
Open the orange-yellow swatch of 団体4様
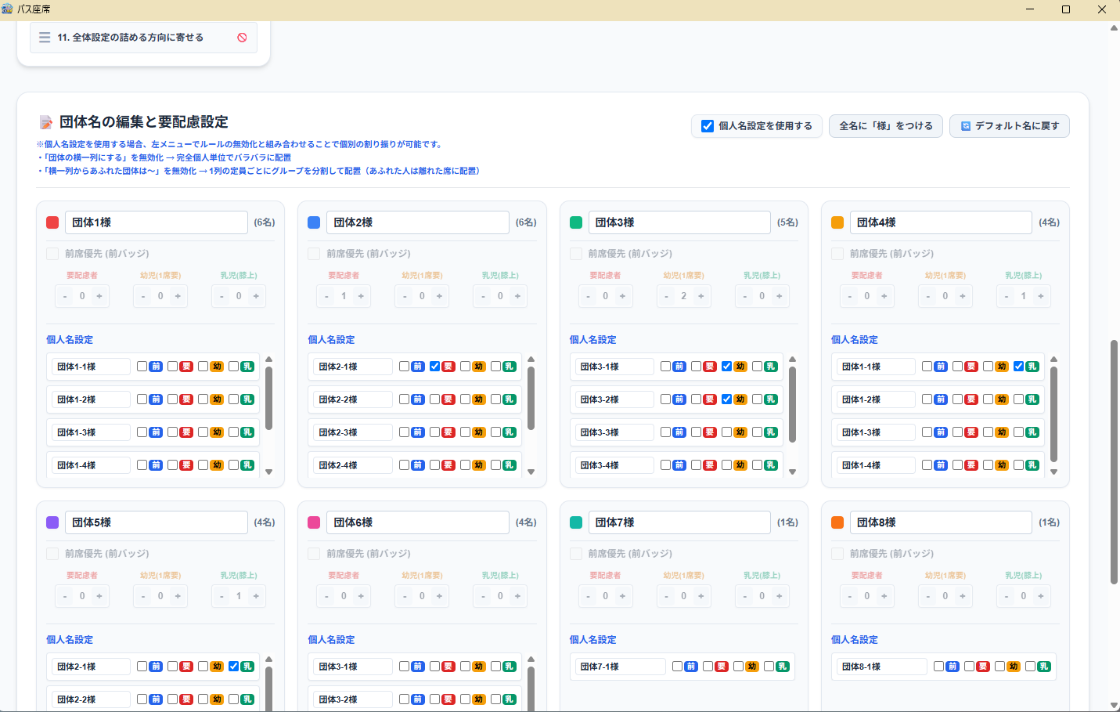tap(837, 222)
